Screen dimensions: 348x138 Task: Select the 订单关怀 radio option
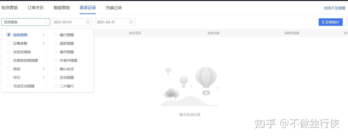[9, 43]
